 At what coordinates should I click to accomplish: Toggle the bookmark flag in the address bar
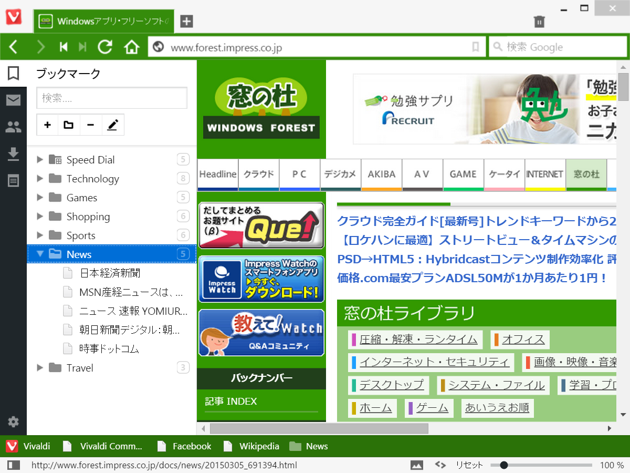tap(476, 46)
